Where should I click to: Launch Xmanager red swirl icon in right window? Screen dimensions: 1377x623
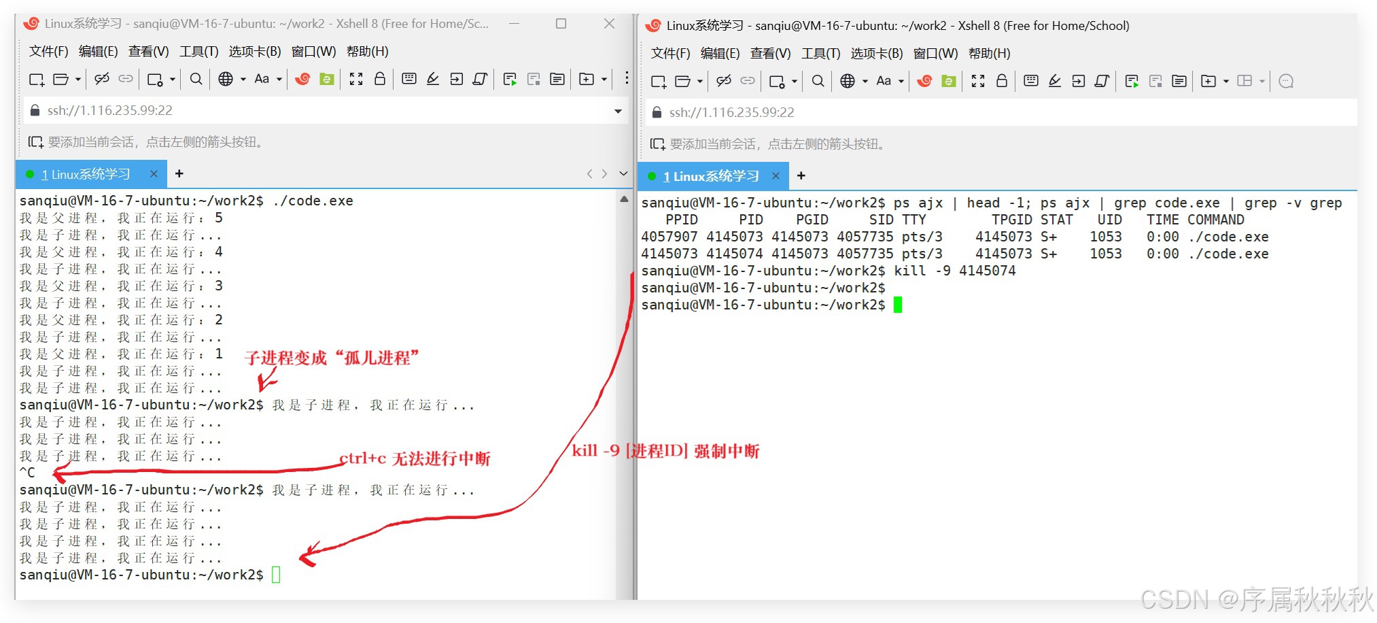click(x=924, y=81)
